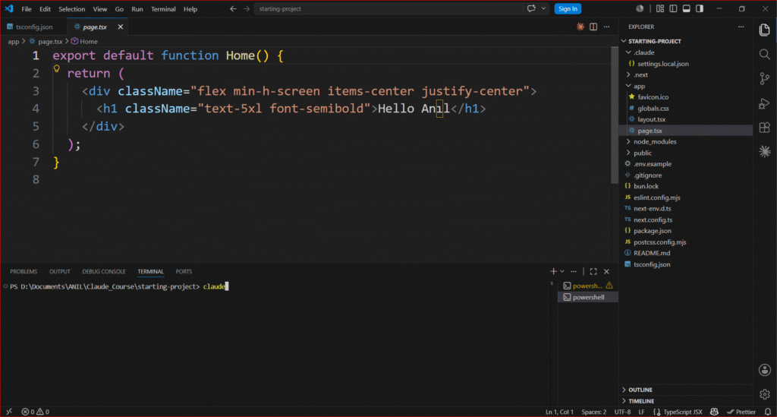
Task: Switch to the DEBUG CONSOLE tab
Action: [103, 271]
